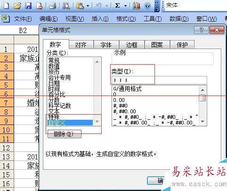Open the 文件(F) menu

[23, 19]
